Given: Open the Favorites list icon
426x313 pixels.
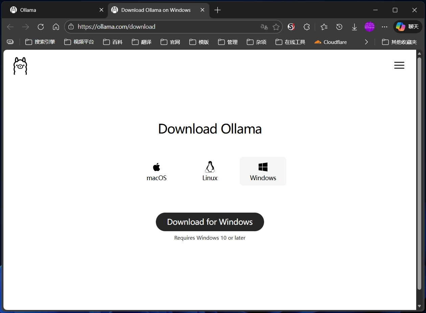Looking at the screenshot, I should (x=324, y=27).
